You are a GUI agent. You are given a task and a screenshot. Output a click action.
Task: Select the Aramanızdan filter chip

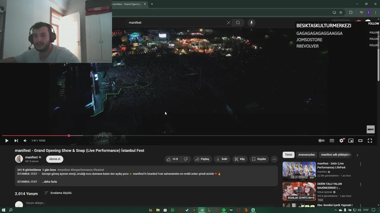point(306,155)
